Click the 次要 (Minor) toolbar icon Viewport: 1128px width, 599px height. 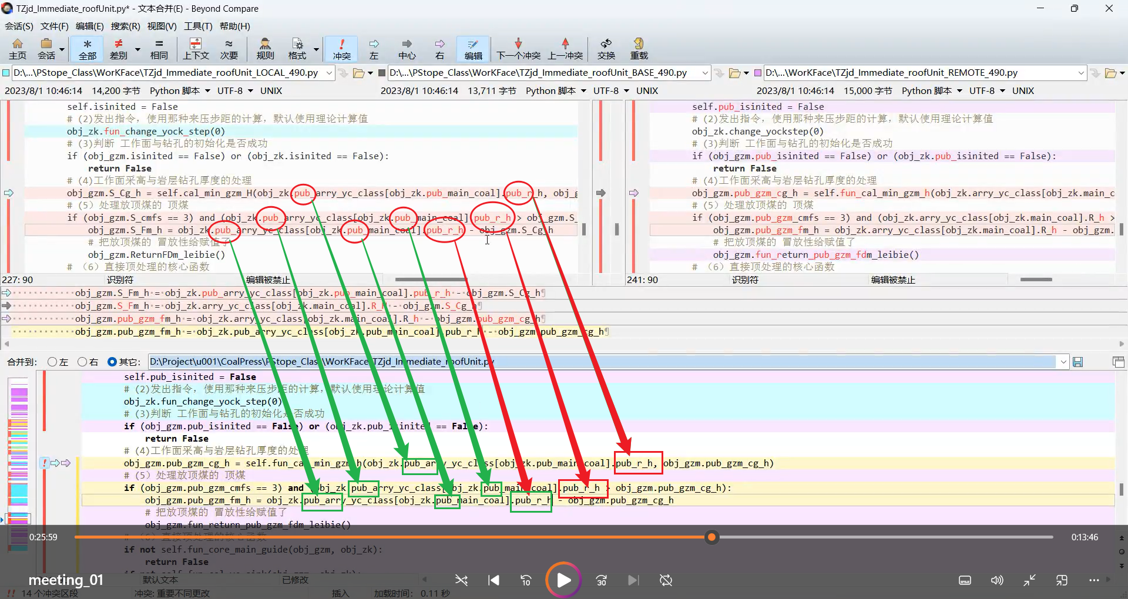229,49
